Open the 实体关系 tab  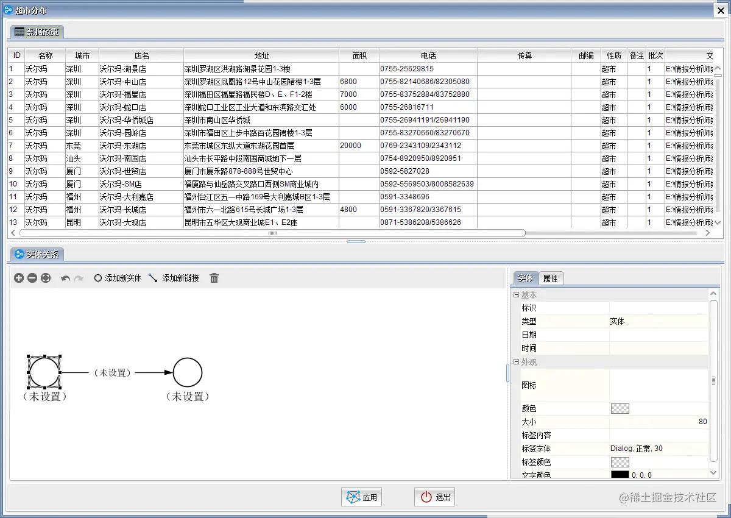[37, 254]
